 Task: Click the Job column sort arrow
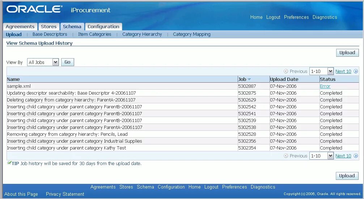coord(249,79)
